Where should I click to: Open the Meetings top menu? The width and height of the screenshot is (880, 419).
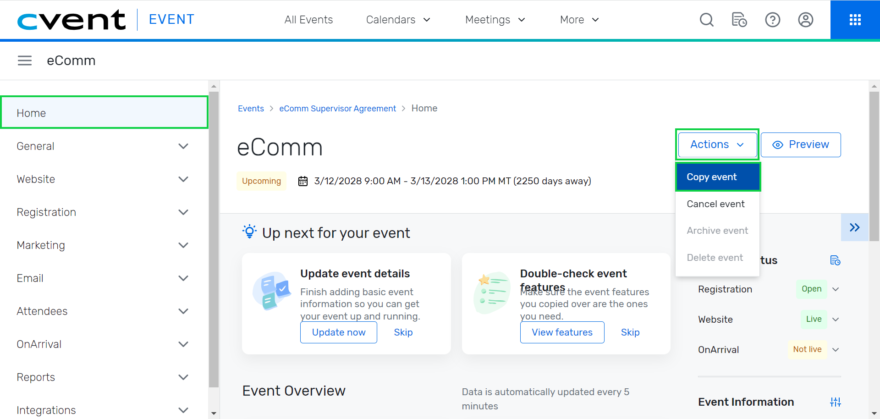[x=495, y=20]
